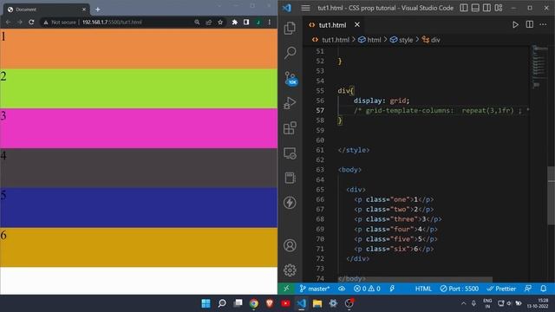The width and height of the screenshot is (555, 312).
Task: Open the Search view in VS Code
Action: coord(290,53)
